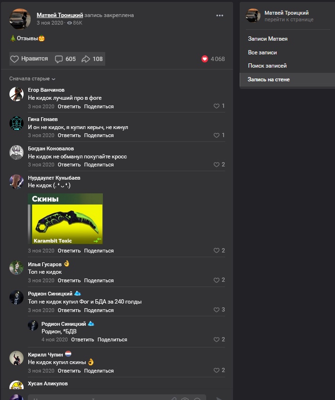Select Записи Матвея in sidebar
The image size is (335, 400).
tap(268, 39)
